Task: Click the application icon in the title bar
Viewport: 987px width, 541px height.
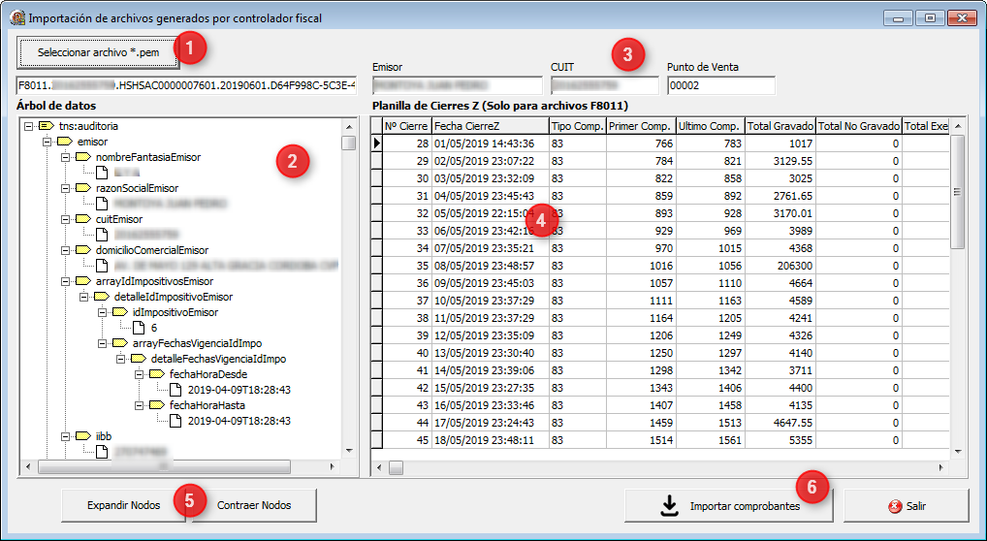Action: [16, 17]
